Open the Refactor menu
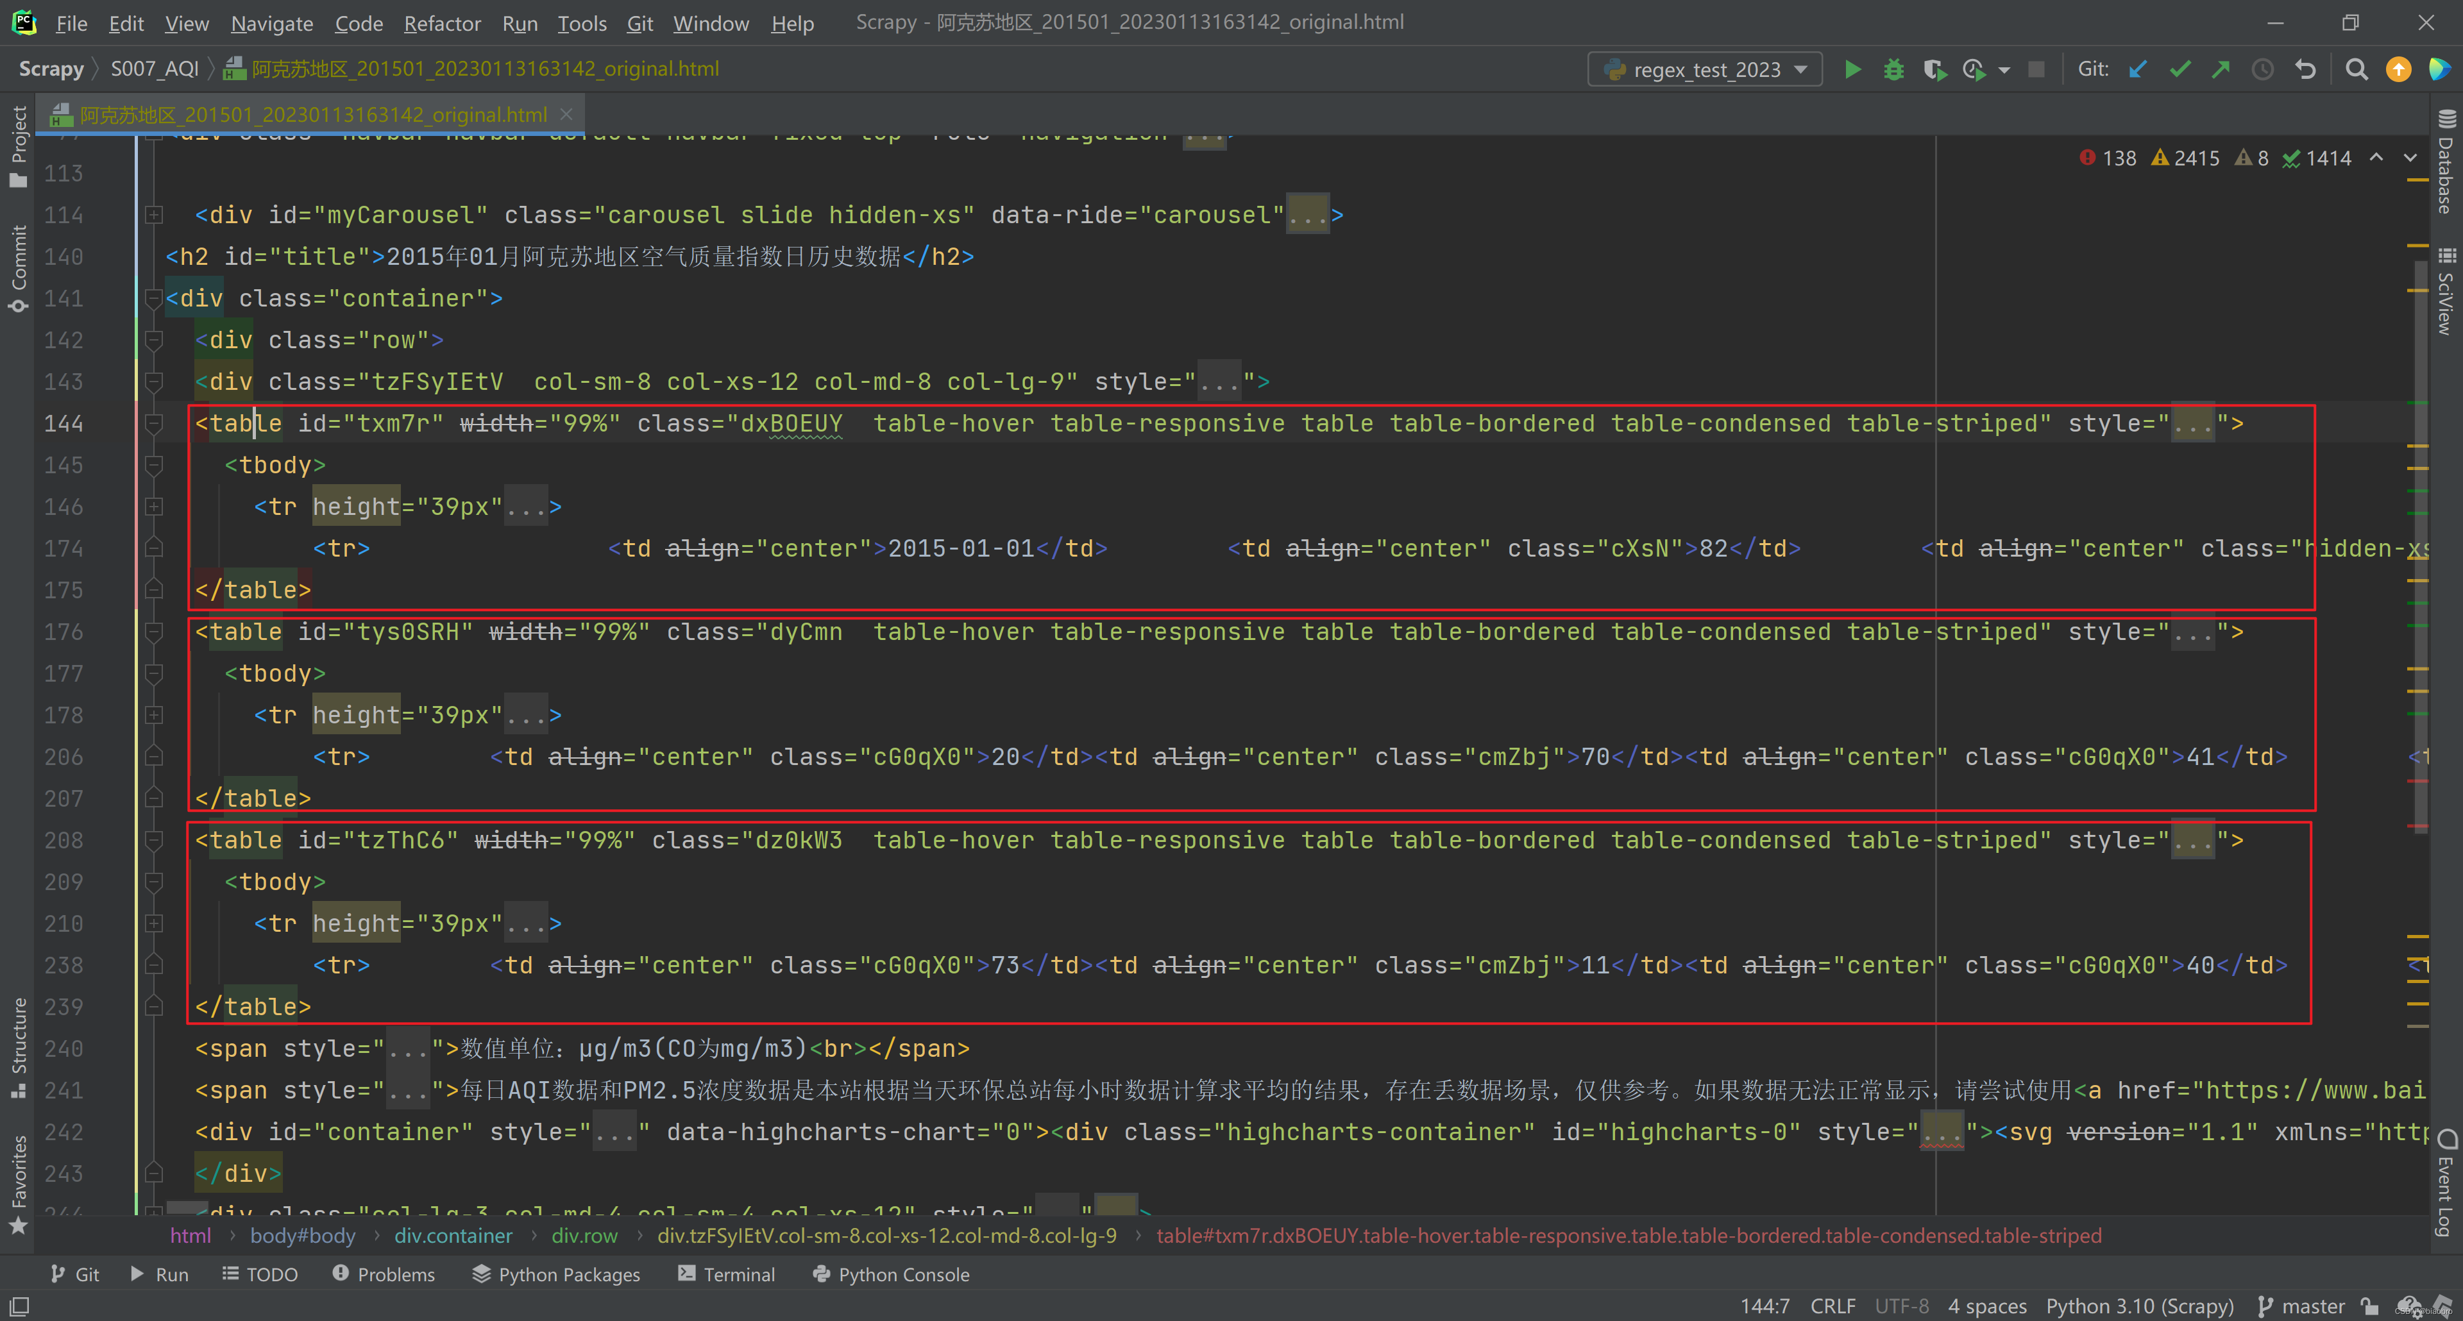 point(442,23)
